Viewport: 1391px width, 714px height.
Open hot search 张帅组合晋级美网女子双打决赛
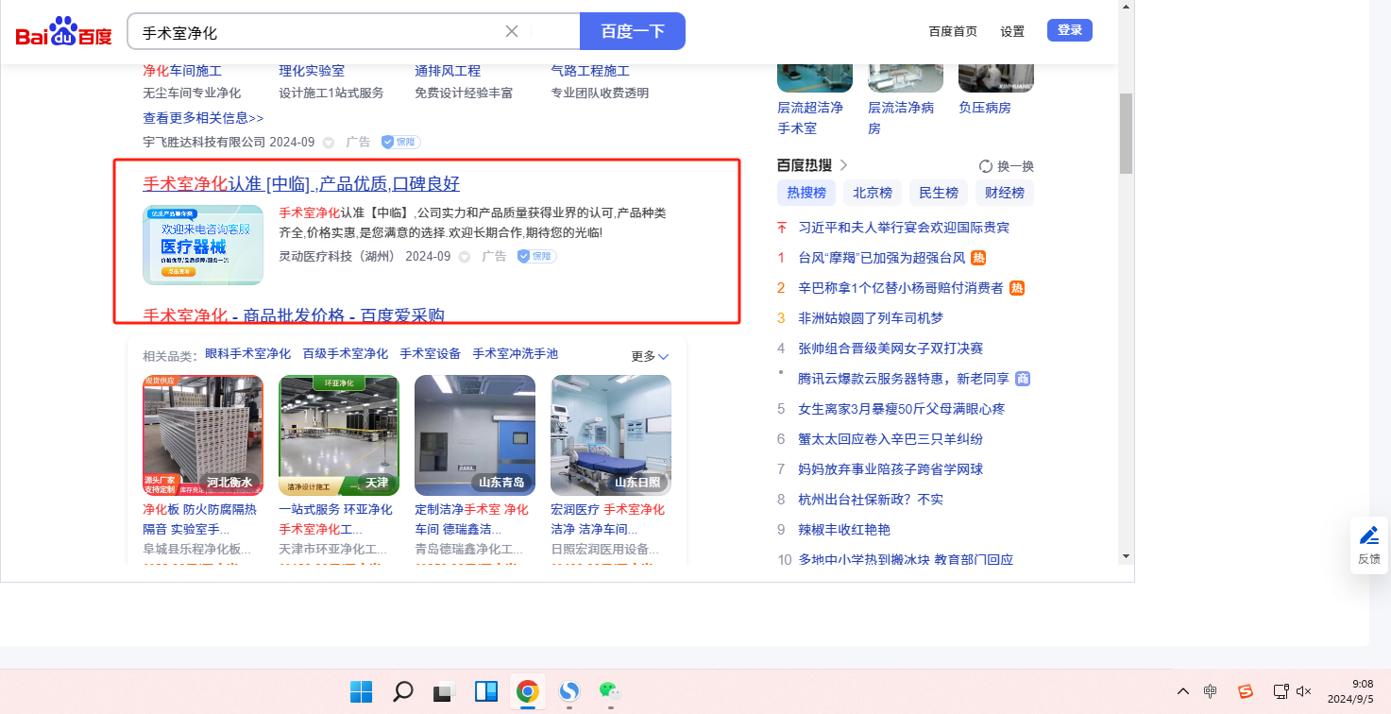click(891, 348)
